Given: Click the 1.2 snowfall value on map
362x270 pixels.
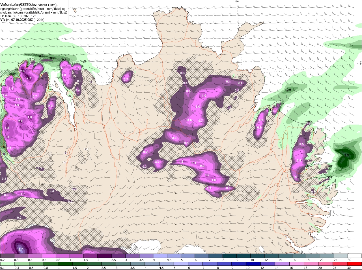Looking at the screenshot, I should [181, 161].
